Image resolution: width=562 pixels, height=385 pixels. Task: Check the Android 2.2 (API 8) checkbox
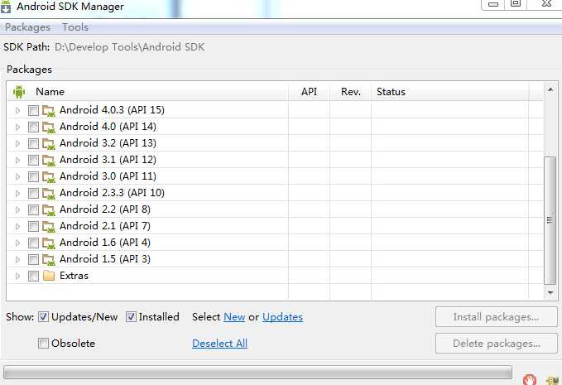point(33,209)
